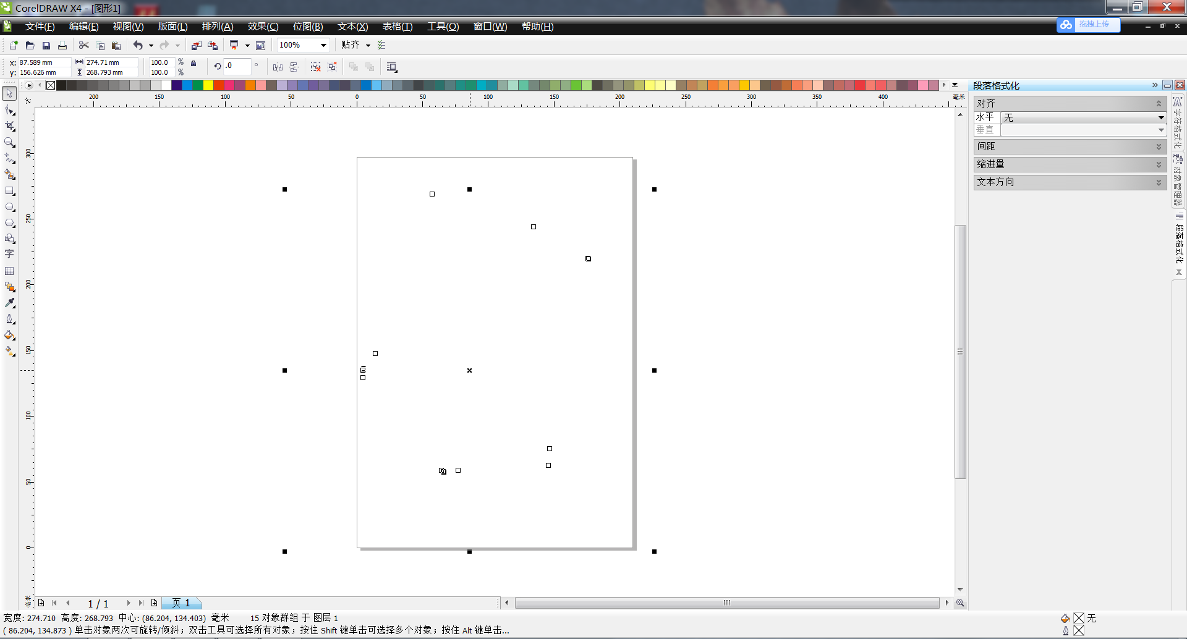Select the Freehand curve tool
1187x639 pixels.
(x=9, y=158)
